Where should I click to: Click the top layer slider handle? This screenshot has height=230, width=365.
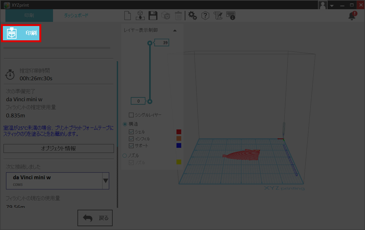tap(150, 43)
